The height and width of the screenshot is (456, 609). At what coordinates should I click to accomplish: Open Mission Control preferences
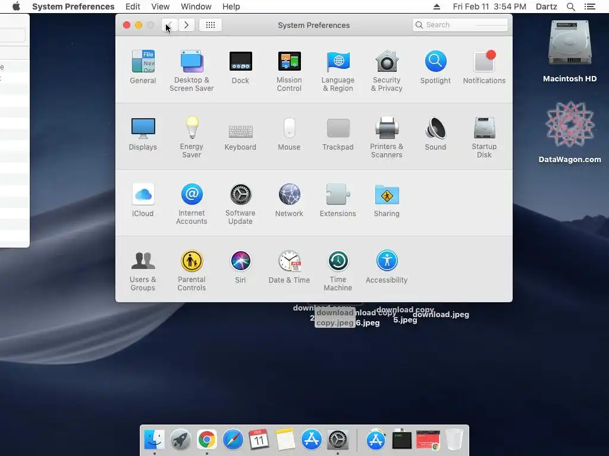point(290,71)
